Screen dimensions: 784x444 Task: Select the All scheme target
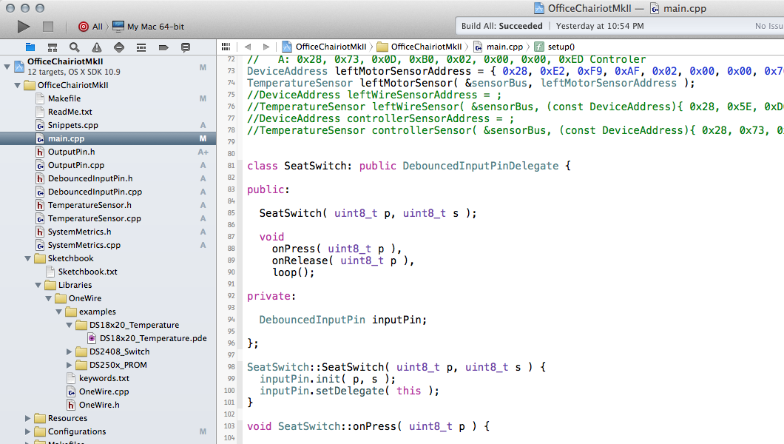(x=90, y=27)
